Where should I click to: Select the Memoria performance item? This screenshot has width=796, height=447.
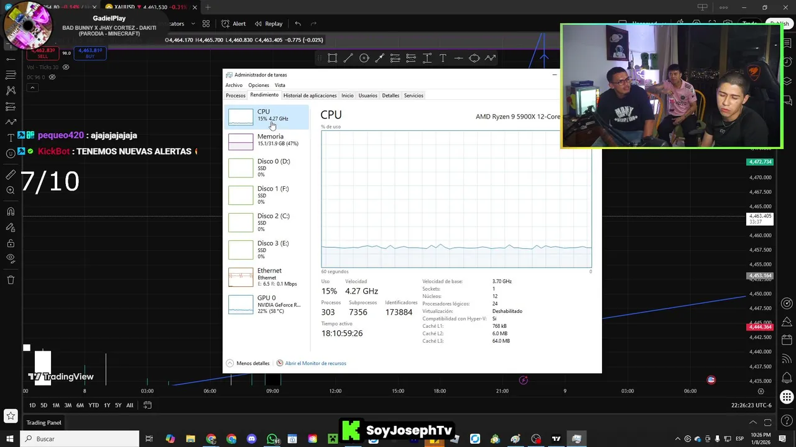pos(266,142)
